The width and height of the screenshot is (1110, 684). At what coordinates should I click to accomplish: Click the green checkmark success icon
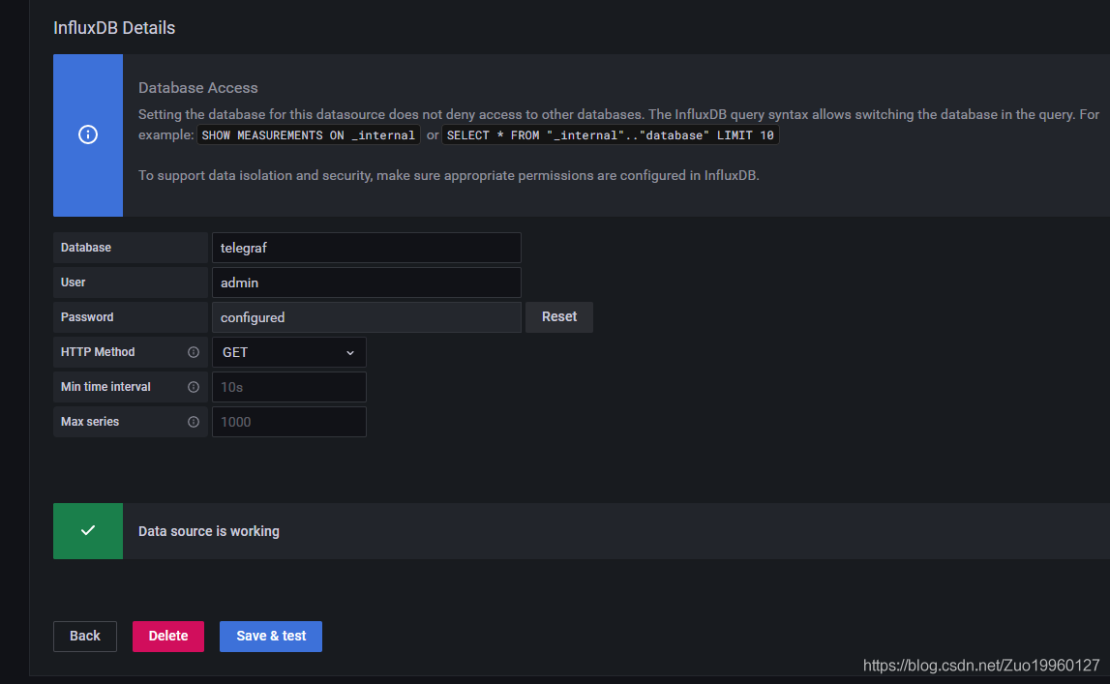click(88, 530)
